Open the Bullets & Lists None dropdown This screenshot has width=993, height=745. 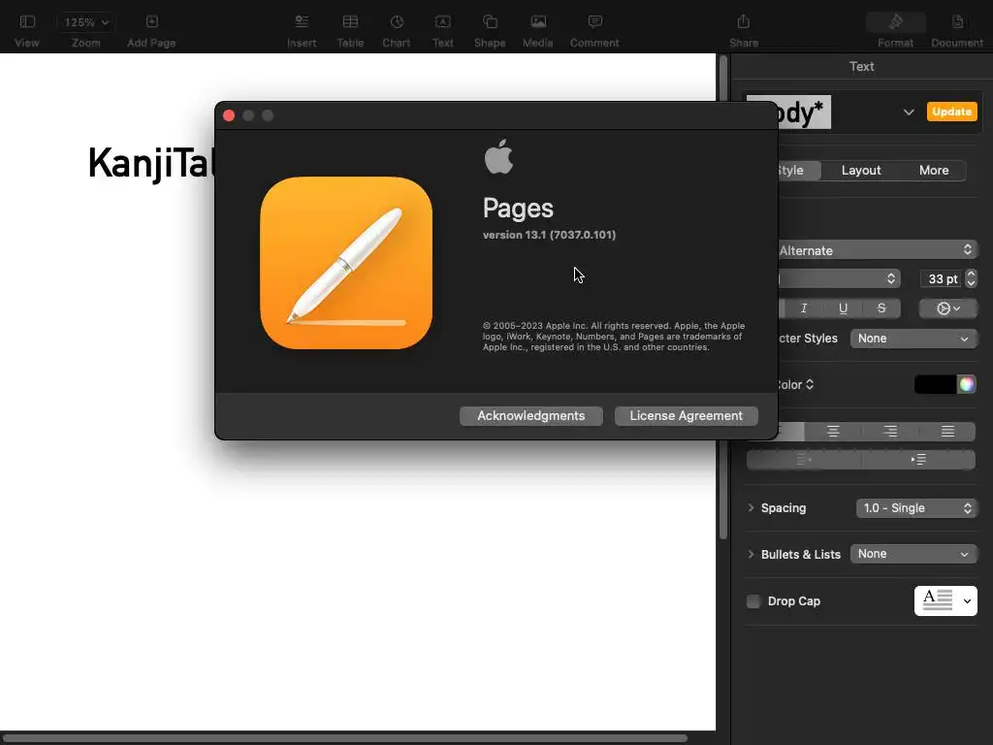[x=913, y=554]
